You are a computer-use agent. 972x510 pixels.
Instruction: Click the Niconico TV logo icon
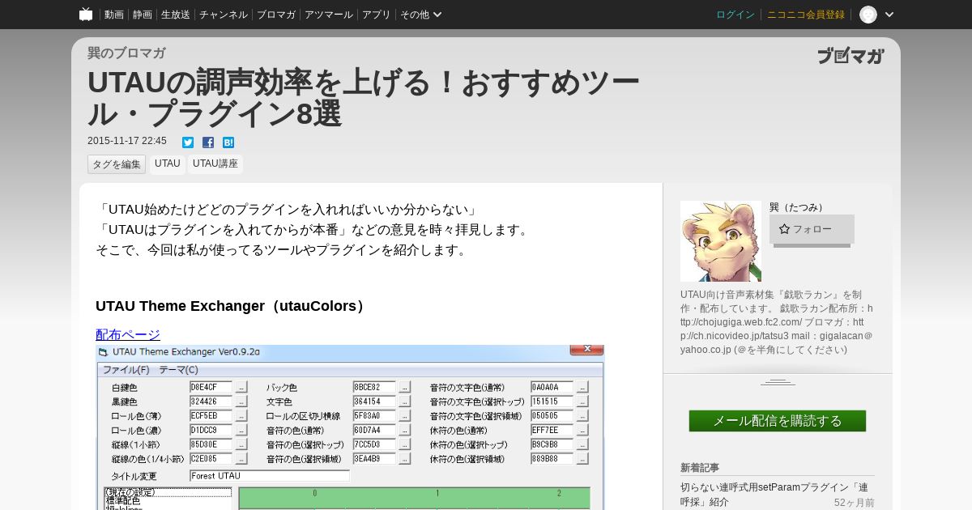tap(86, 14)
